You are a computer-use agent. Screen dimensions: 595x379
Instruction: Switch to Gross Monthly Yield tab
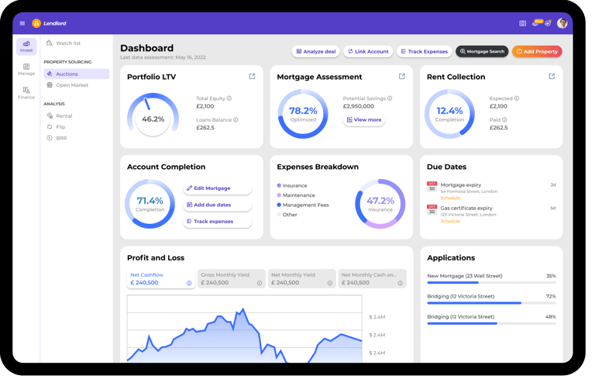232,279
